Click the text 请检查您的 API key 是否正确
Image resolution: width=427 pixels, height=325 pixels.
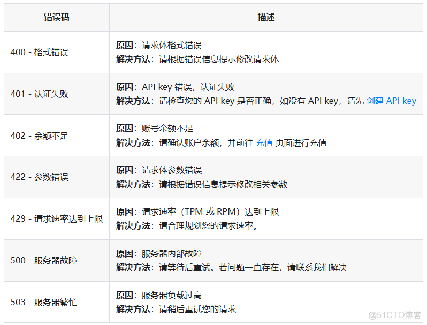[x=215, y=101]
